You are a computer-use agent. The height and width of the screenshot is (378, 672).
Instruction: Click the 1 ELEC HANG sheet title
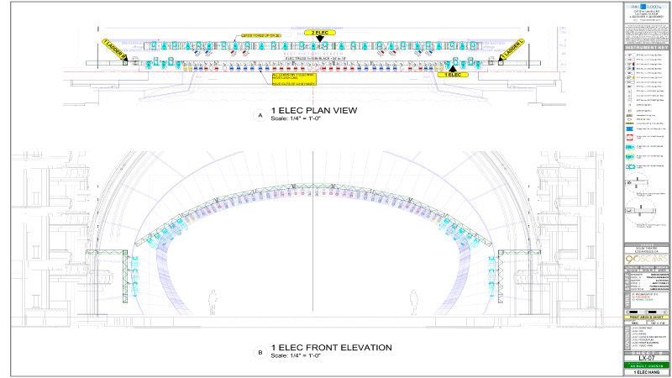pos(645,370)
